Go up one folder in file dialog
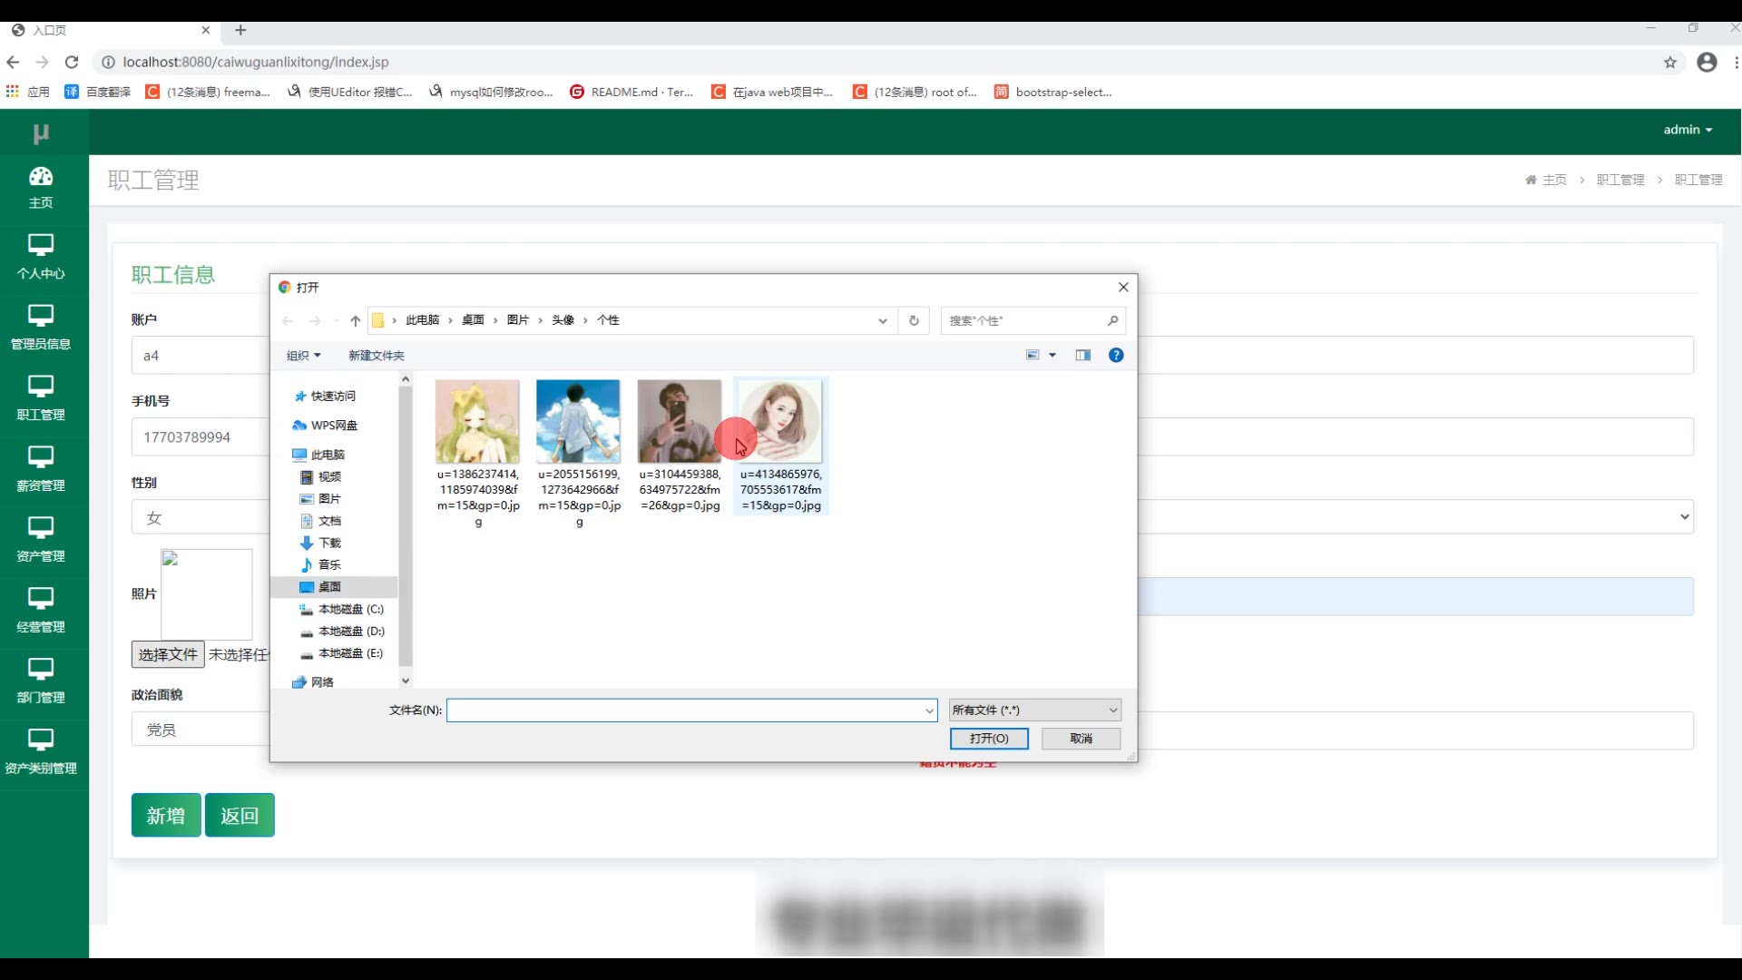Image resolution: width=1742 pixels, height=980 pixels. coord(355,320)
